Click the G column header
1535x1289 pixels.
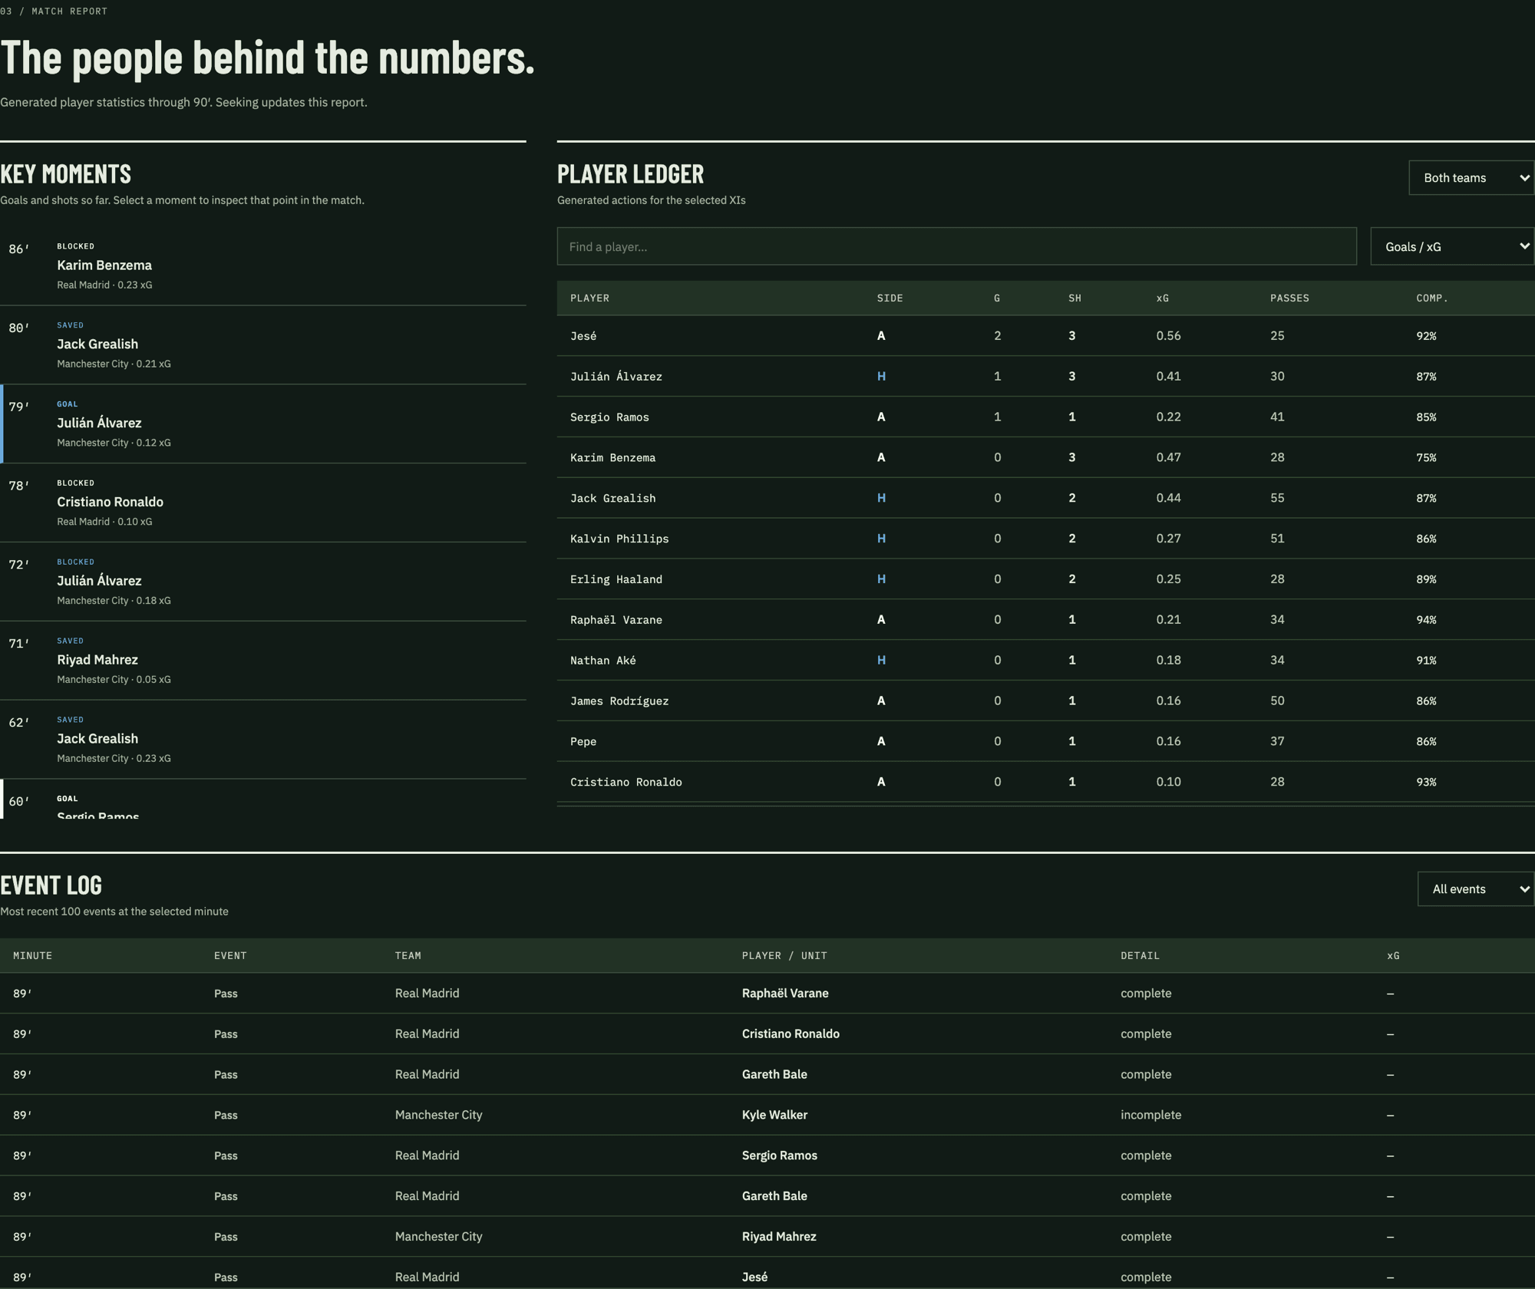997,298
